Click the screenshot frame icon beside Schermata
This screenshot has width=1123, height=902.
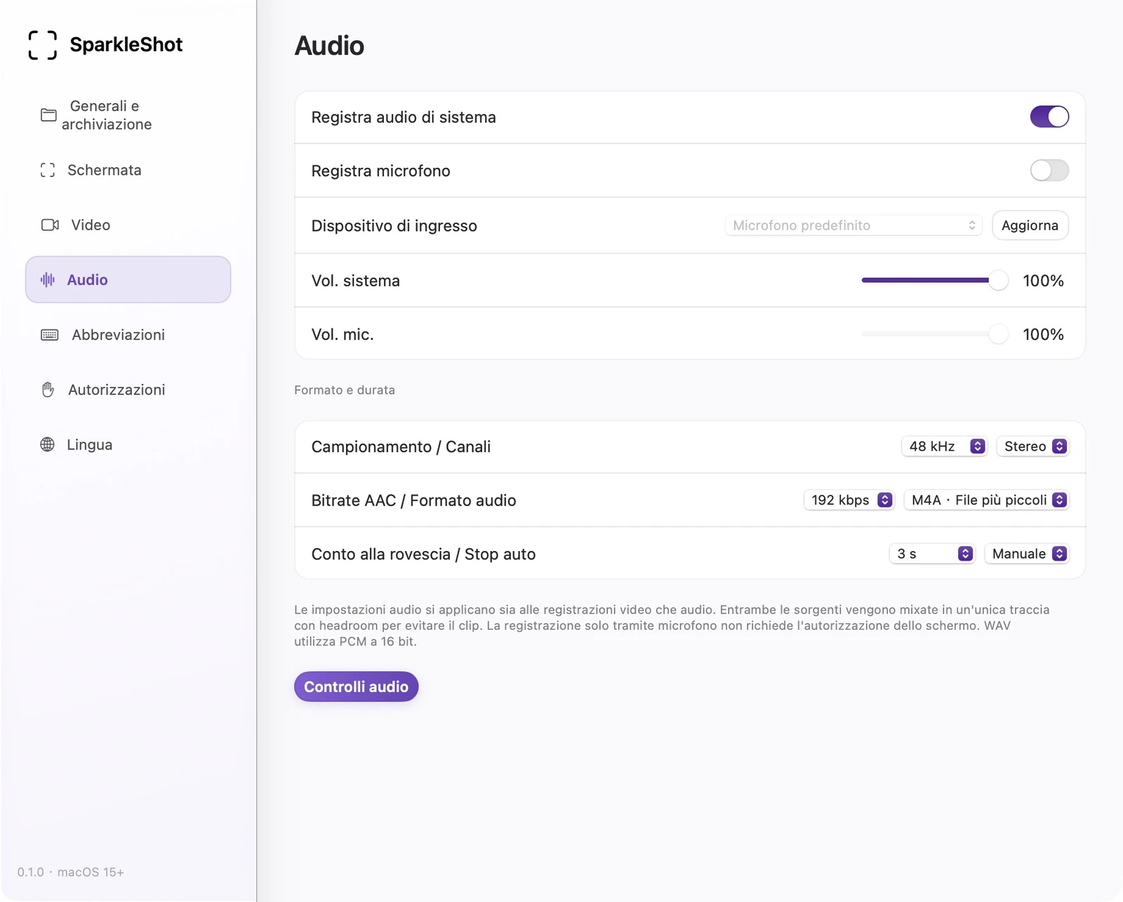(x=48, y=170)
